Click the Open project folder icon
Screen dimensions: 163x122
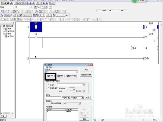[5, 3]
